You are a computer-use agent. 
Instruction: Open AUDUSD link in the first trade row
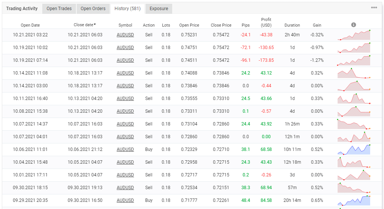(125, 35)
